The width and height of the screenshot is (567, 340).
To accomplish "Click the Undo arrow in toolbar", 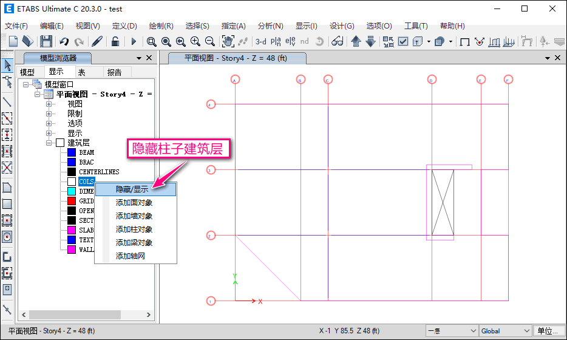I will point(64,41).
